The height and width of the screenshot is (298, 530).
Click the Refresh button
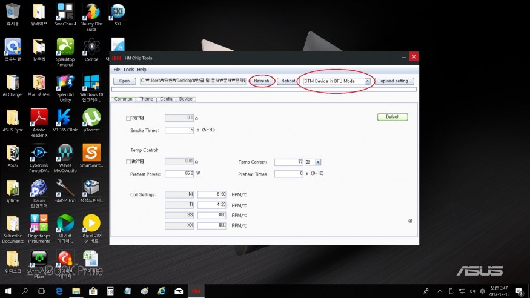coord(262,81)
